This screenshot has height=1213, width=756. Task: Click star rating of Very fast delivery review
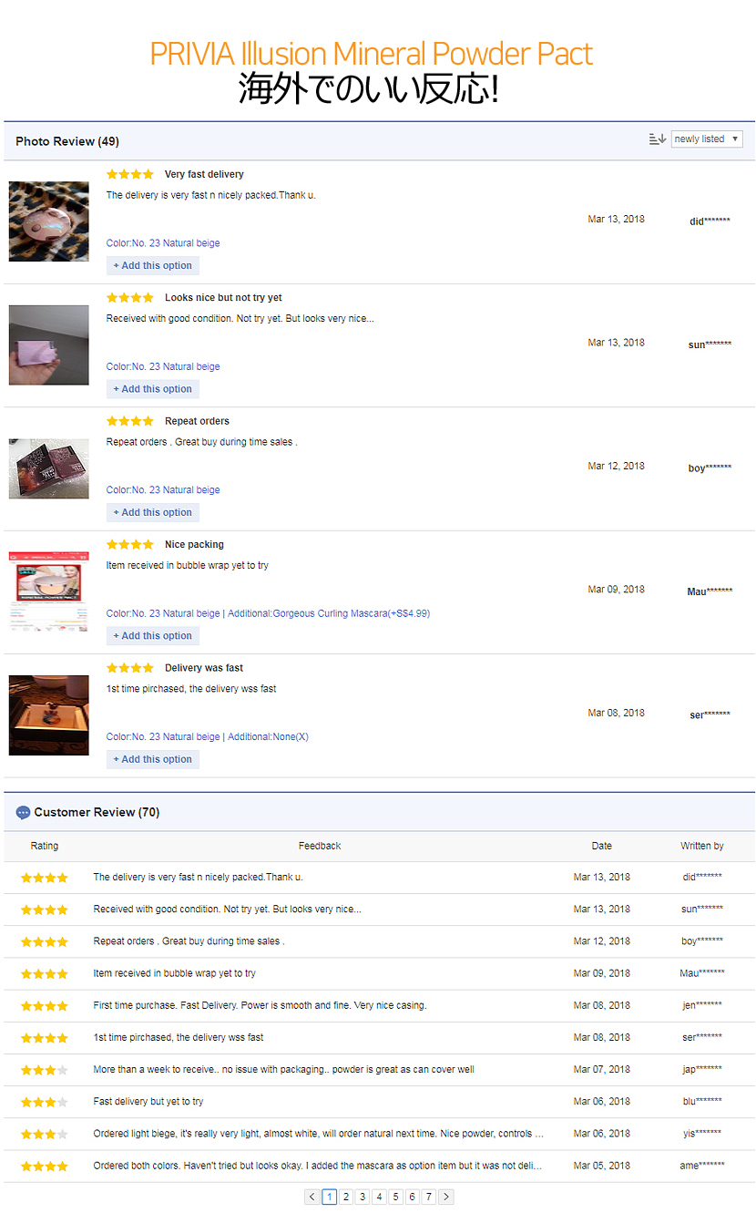129,174
